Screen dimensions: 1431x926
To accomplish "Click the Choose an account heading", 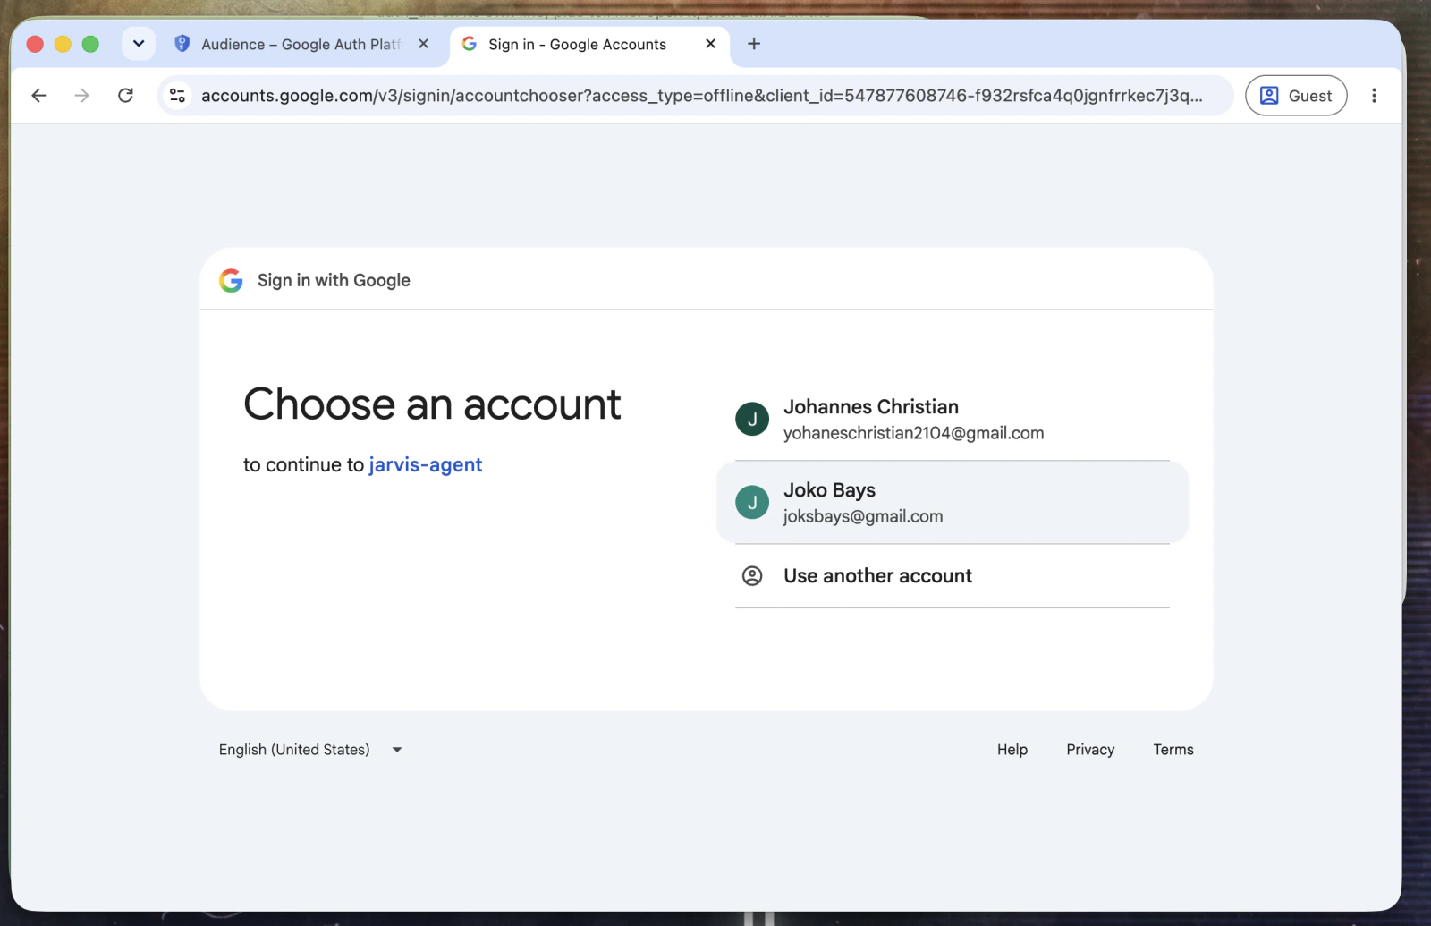I will pyautogui.click(x=432, y=404).
